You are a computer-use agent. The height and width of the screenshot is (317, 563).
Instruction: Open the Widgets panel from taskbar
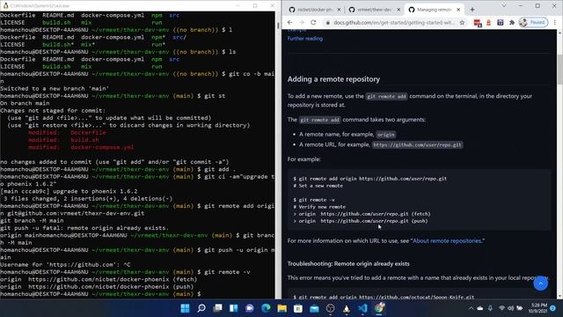click(234, 308)
